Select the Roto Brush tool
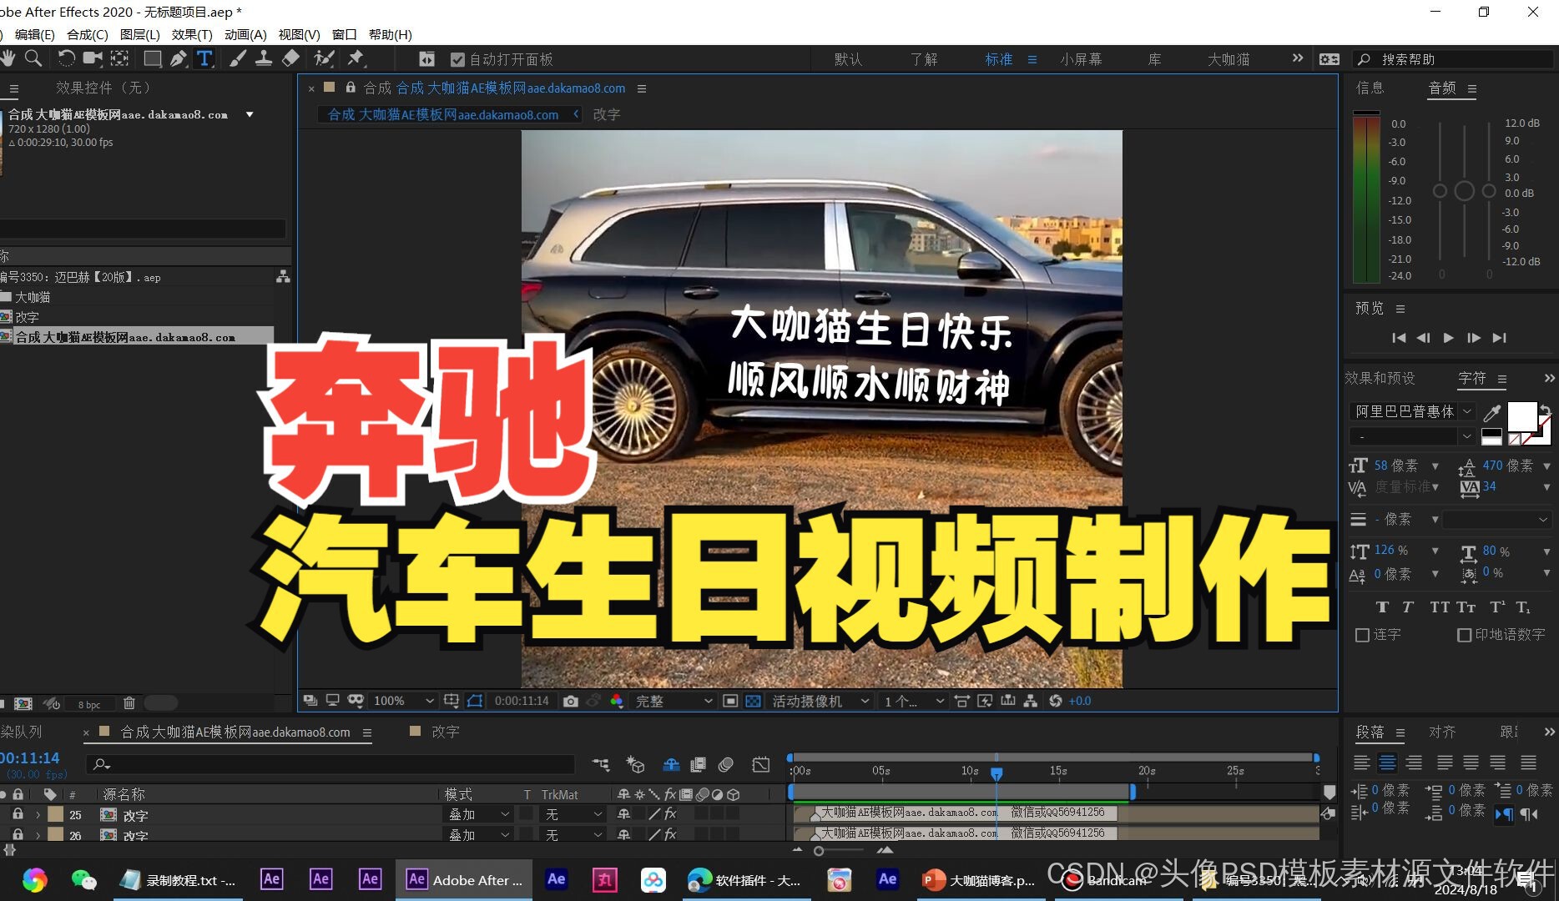The height and width of the screenshot is (901, 1559). pyautogui.click(x=324, y=58)
